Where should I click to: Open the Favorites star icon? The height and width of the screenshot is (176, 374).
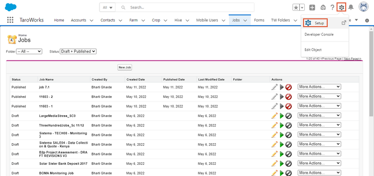296,7
